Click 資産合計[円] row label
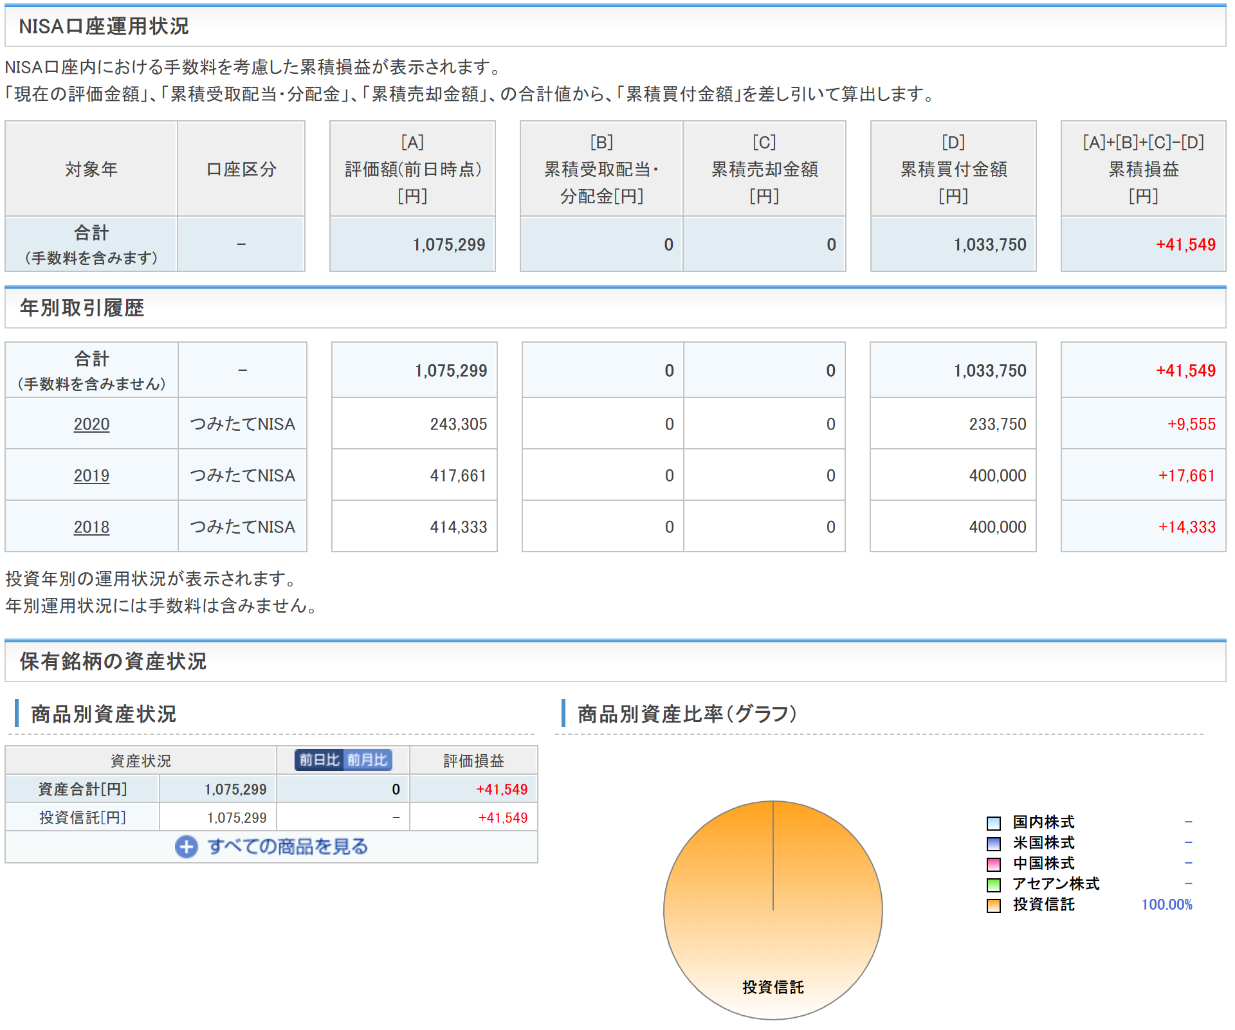Screen dimensions: 1235x1030 [x=82, y=790]
